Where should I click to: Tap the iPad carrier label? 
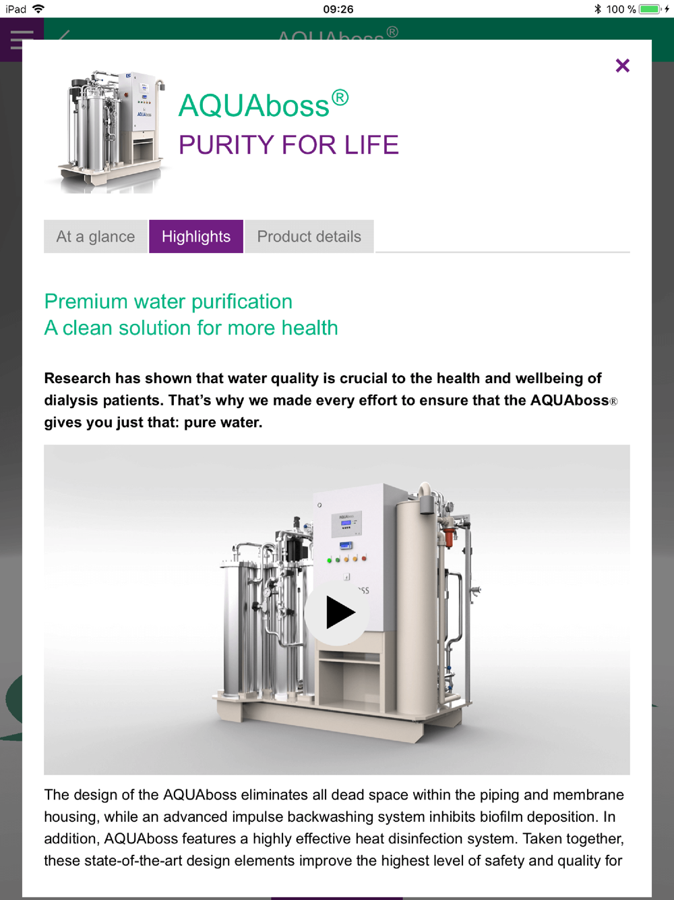point(16,9)
